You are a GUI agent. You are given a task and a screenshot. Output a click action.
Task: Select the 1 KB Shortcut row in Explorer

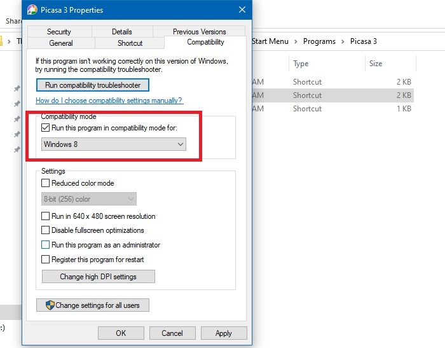click(x=332, y=109)
